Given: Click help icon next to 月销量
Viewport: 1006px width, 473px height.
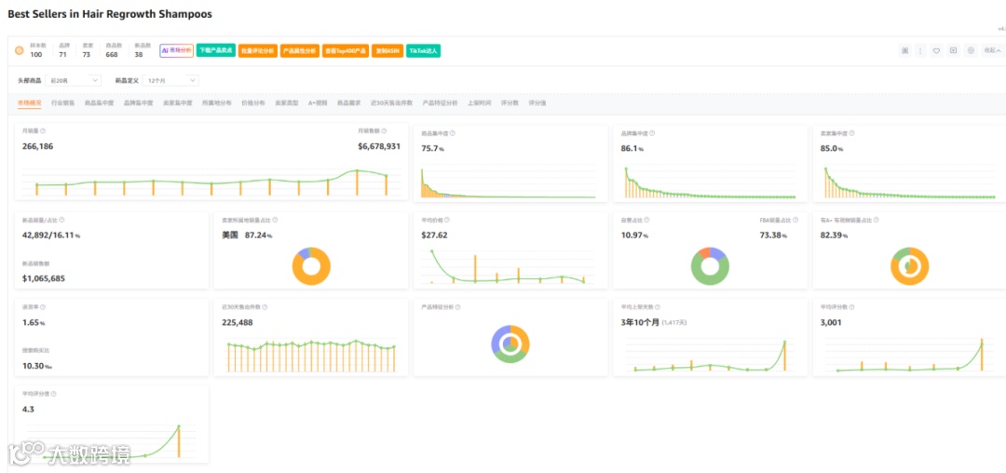Looking at the screenshot, I should pyautogui.click(x=42, y=130).
